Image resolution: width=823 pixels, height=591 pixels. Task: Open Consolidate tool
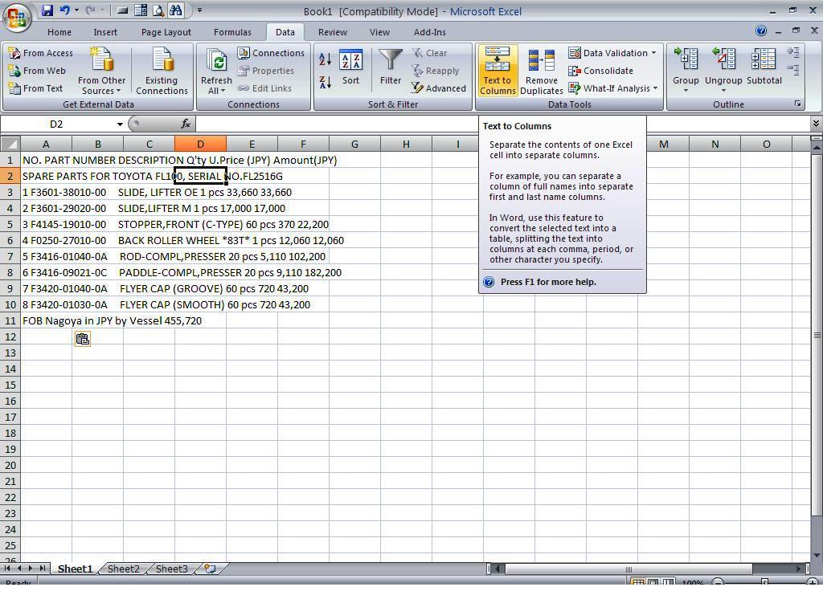point(600,71)
